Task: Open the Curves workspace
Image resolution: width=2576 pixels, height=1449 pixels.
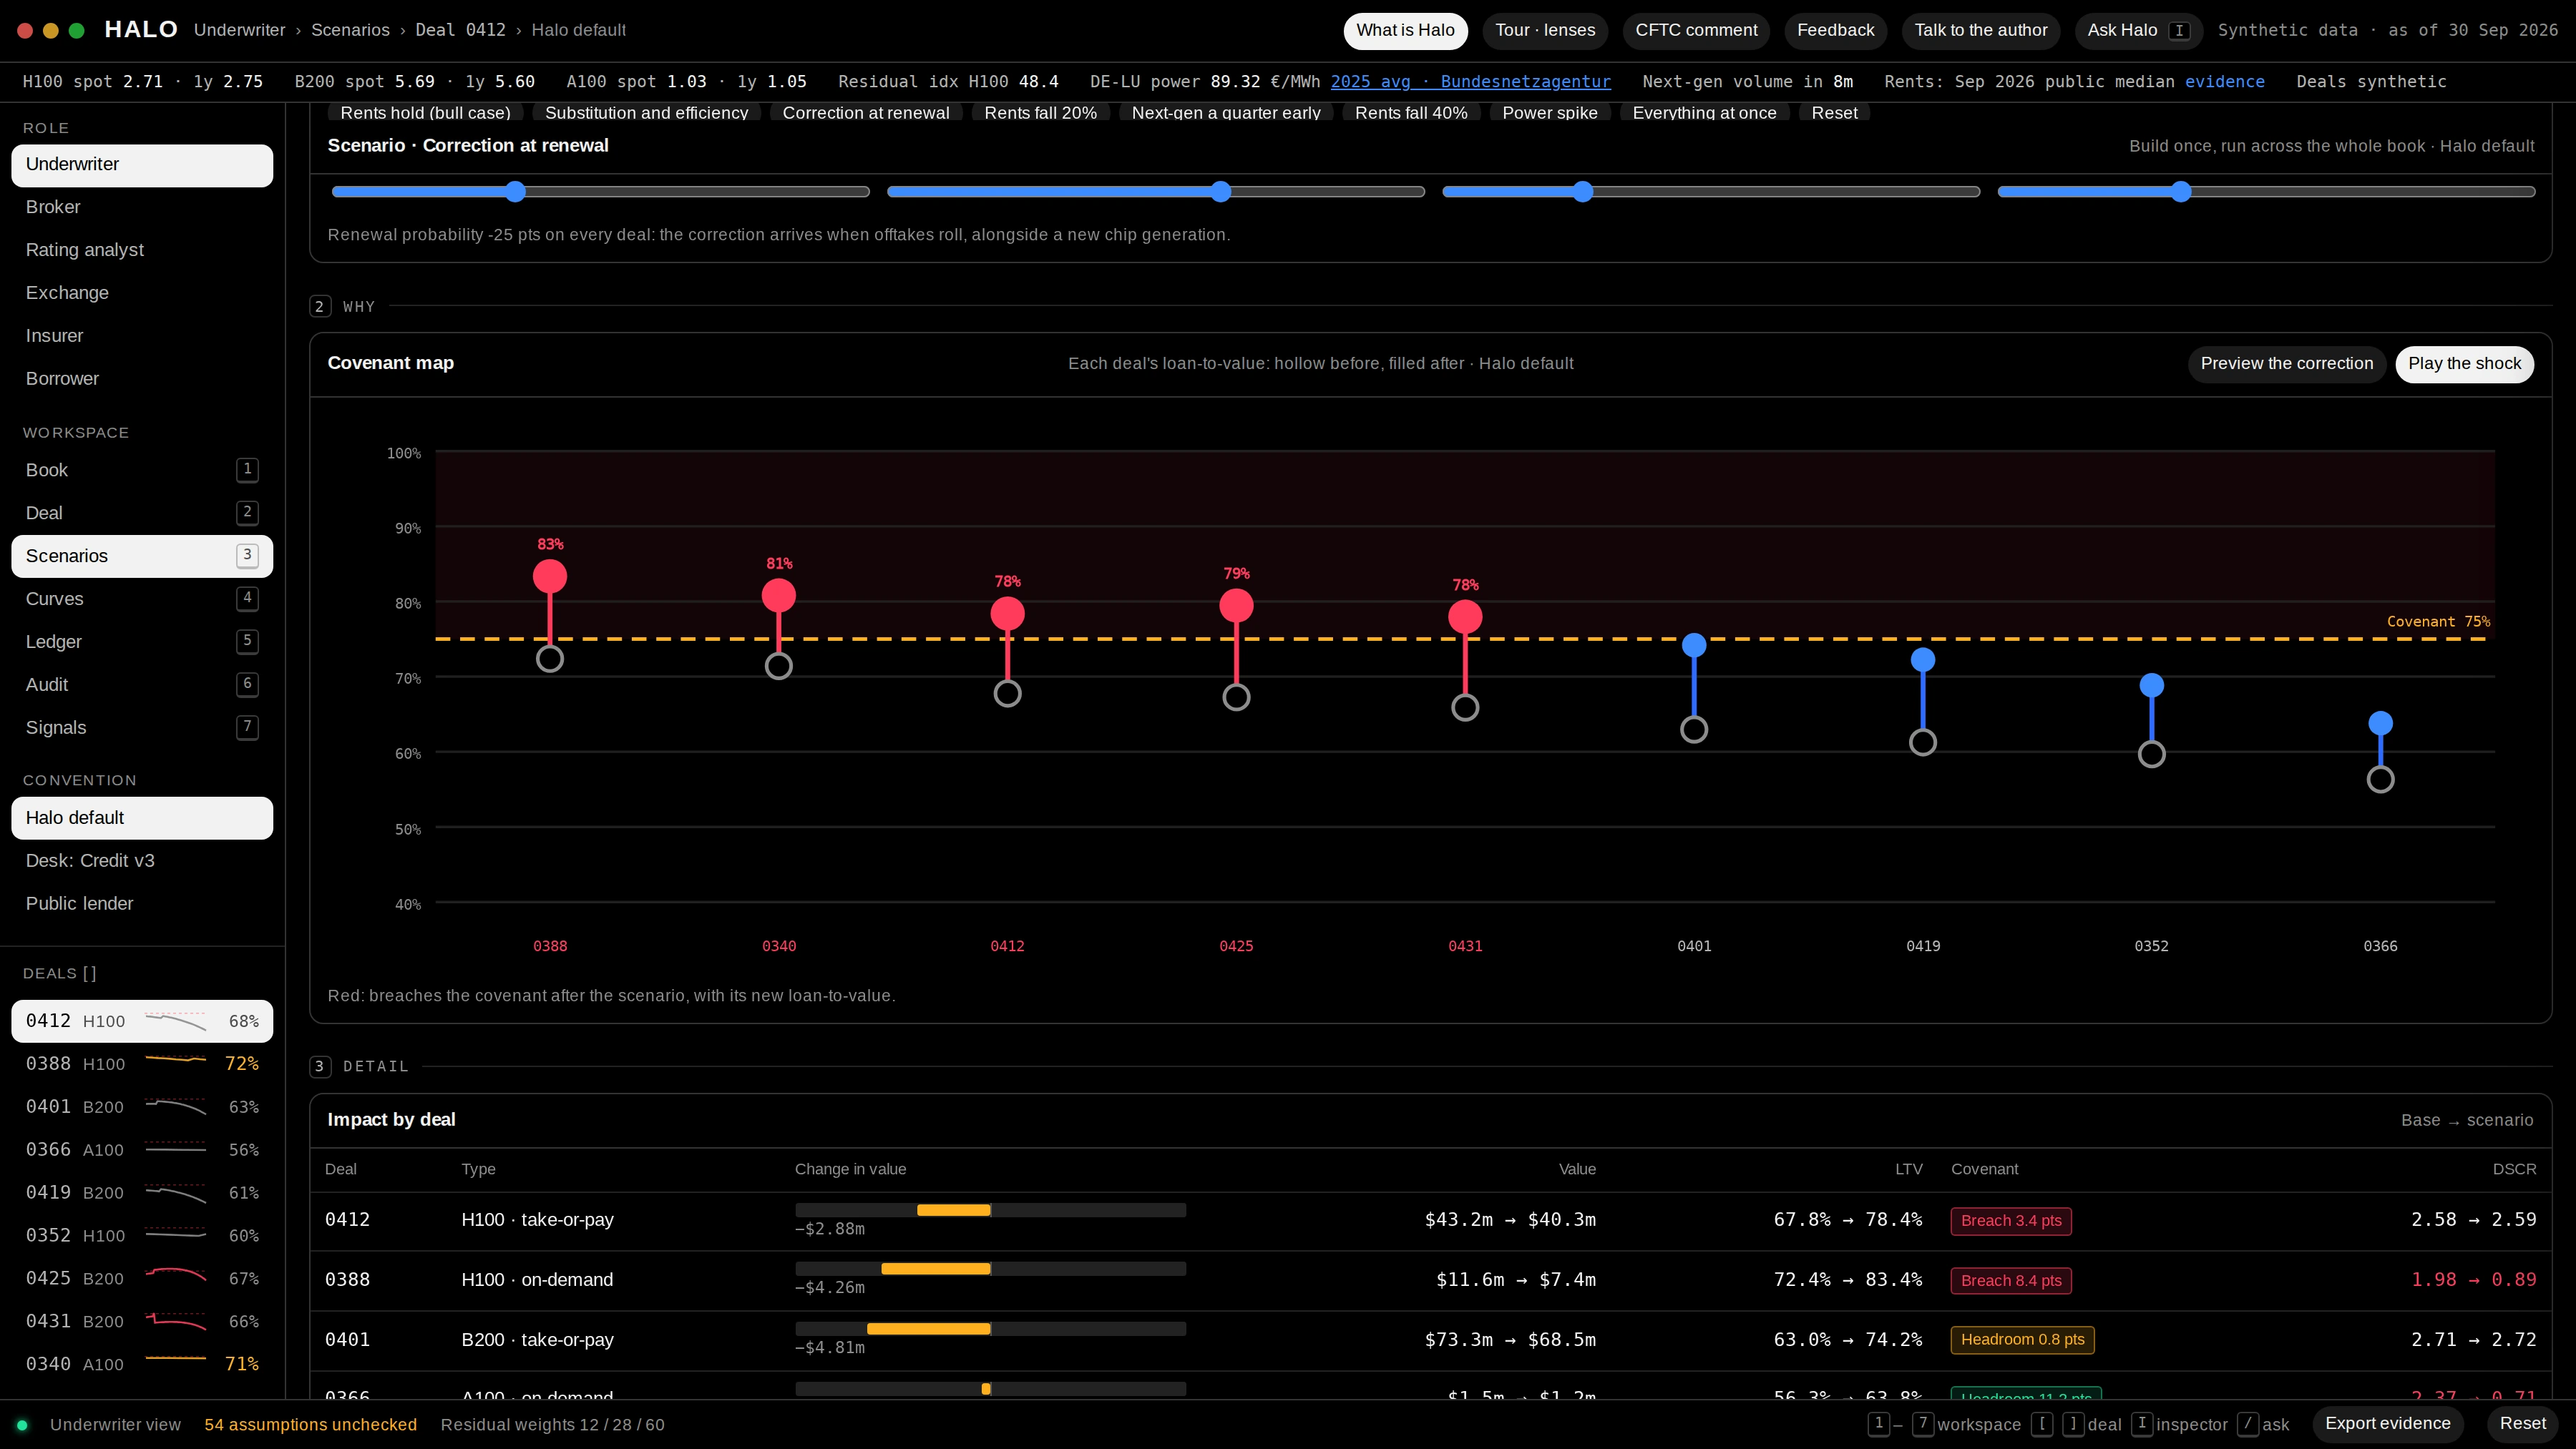Action: coord(141,599)
